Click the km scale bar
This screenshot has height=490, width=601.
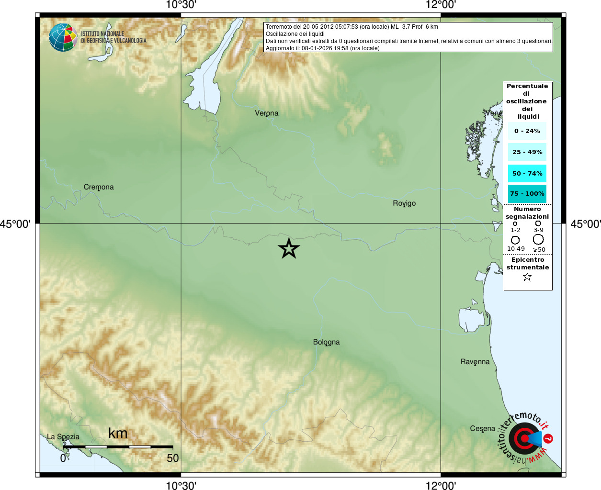tap(118, 447)
